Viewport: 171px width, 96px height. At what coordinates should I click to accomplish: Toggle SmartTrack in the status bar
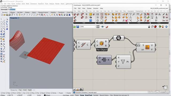coord(88,95)
